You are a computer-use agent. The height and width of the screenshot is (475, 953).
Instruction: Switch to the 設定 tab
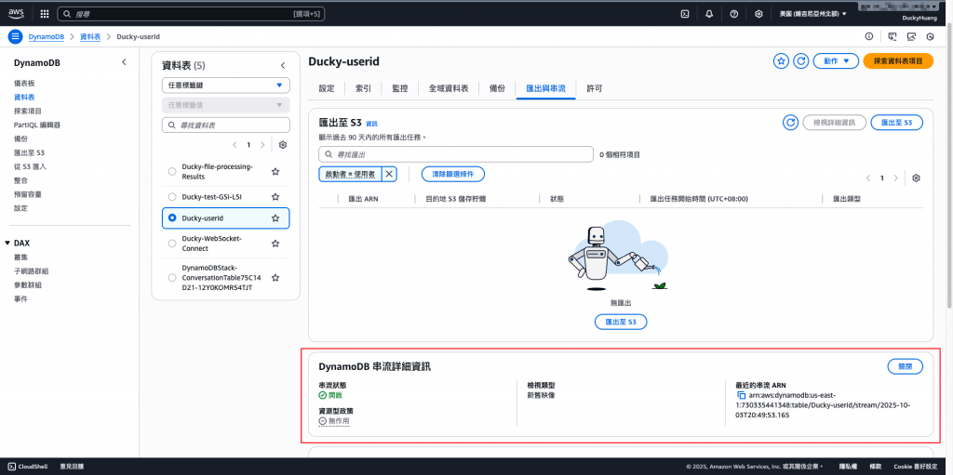pyautogui.click(x=327, y=88)
